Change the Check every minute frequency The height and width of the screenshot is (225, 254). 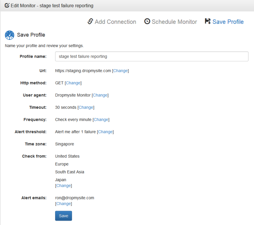coord(101,120)
